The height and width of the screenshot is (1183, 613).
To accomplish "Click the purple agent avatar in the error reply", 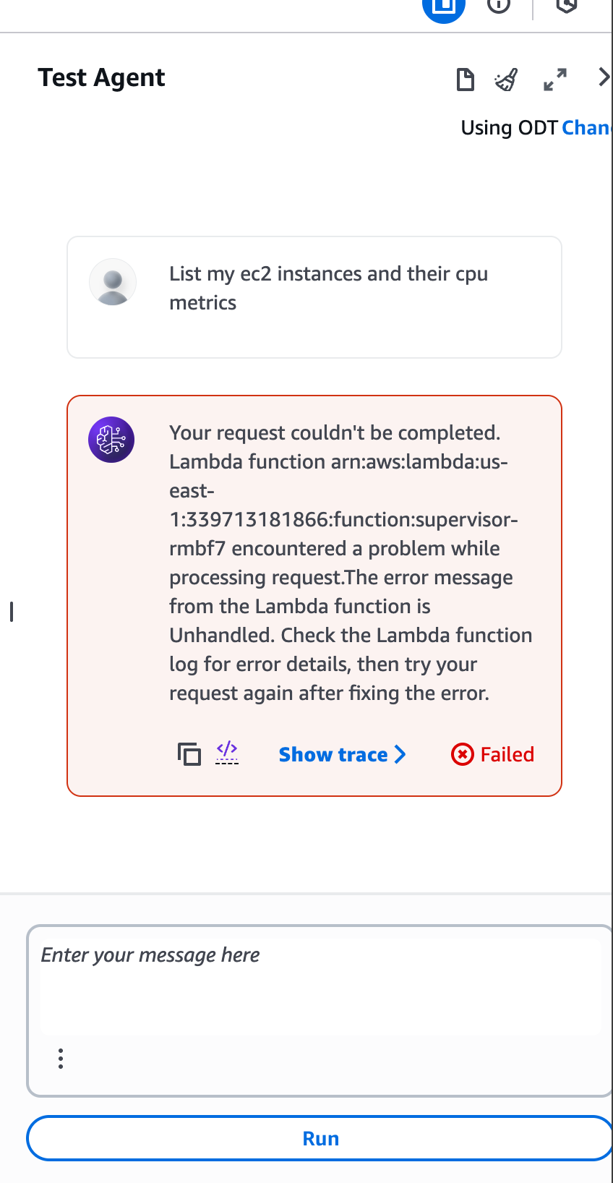I will point(111,440).
